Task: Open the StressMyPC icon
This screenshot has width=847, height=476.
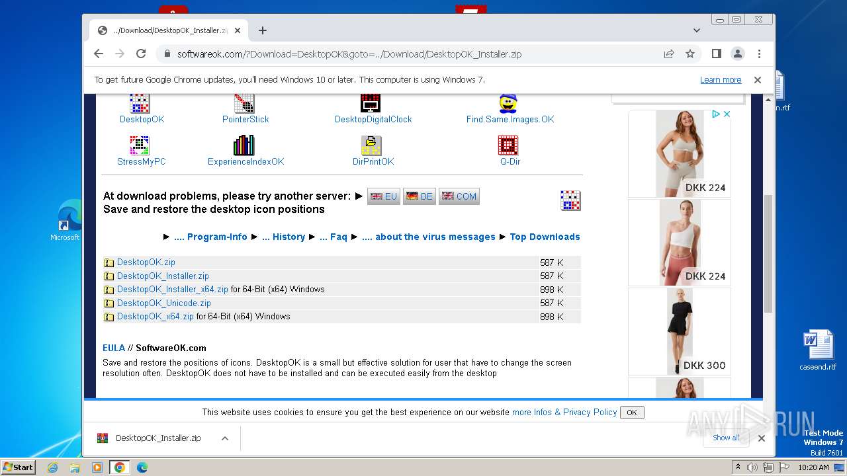Action: [x=140, y=145]
